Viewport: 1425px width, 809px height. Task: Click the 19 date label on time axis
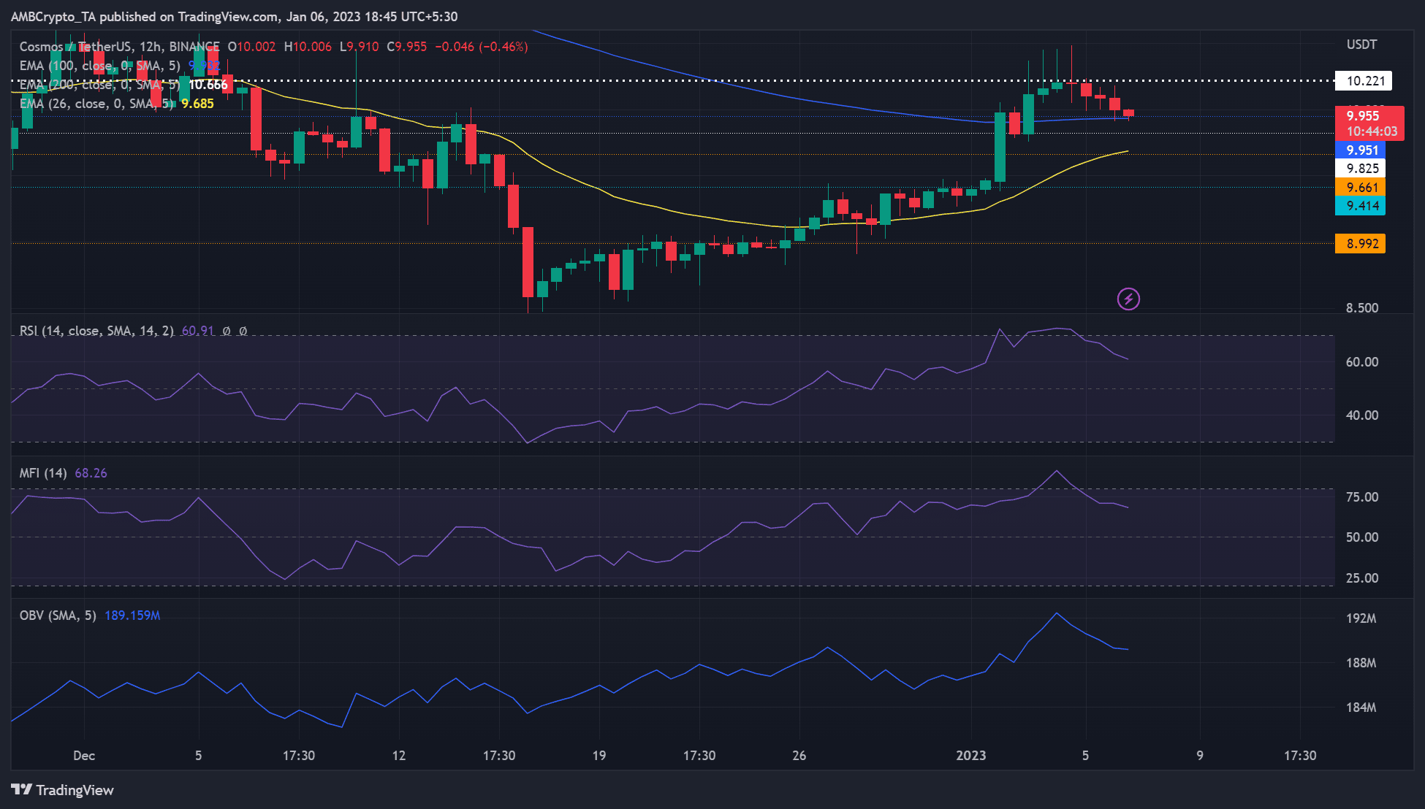coord(599,756)
